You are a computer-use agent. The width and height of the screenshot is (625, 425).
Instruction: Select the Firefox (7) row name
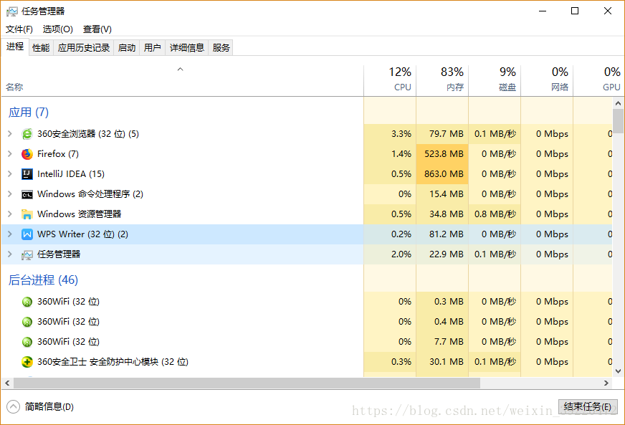pyautogui.click(x=58, y=154)
